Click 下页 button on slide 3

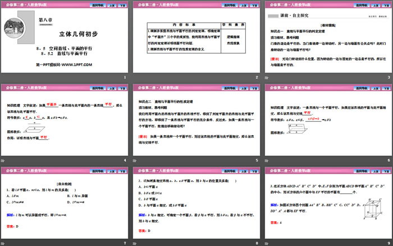point(386,5)
